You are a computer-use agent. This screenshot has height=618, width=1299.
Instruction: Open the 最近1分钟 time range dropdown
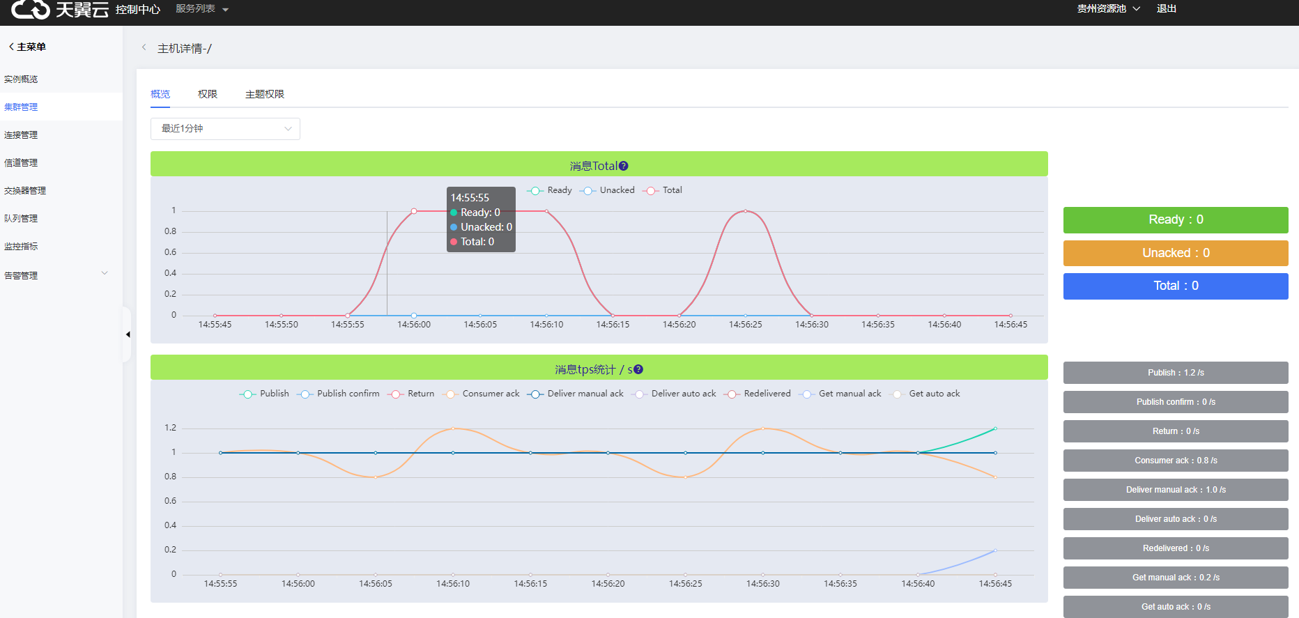click(x=225, y=129)
